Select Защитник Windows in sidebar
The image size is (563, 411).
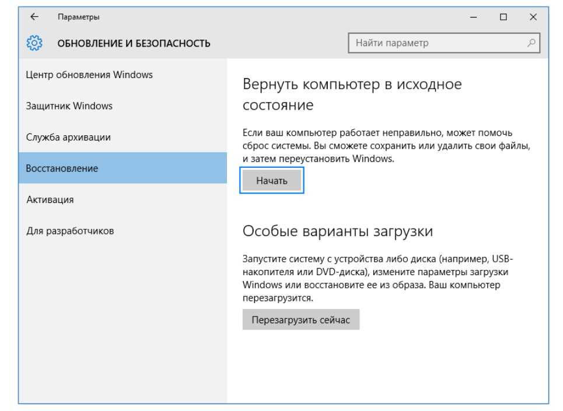(x=69, y=106)
